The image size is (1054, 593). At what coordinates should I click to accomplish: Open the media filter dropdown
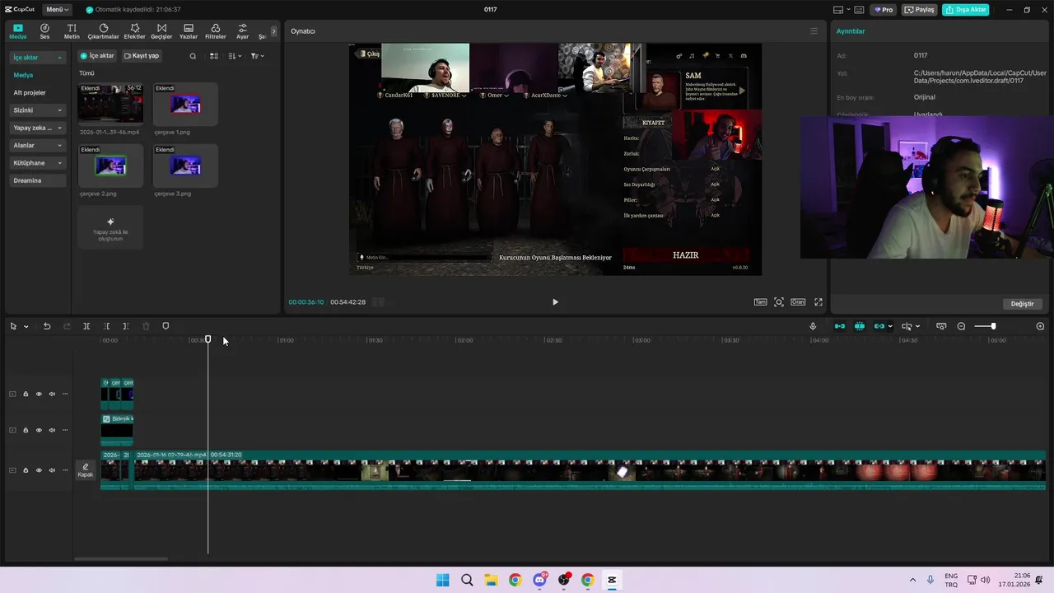[257, 56]
